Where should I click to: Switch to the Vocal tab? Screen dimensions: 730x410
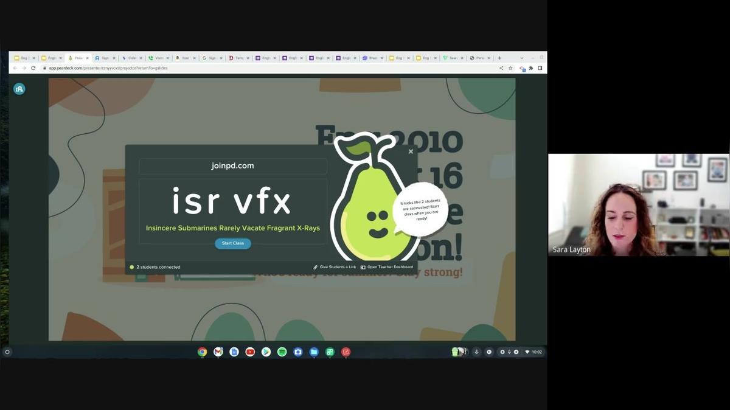click(x=159, y=58)
